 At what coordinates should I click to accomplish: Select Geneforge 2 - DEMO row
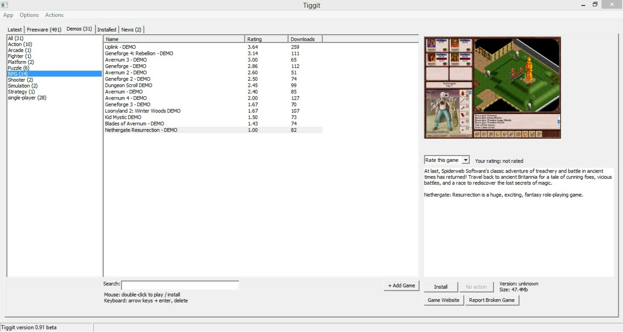coord(213,79)
